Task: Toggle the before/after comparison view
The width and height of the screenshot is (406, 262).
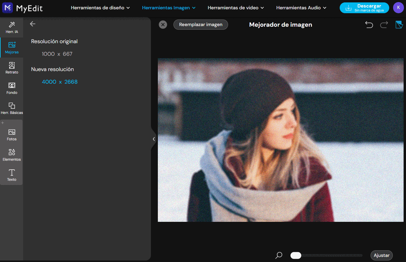Action: tap(399, 25)
